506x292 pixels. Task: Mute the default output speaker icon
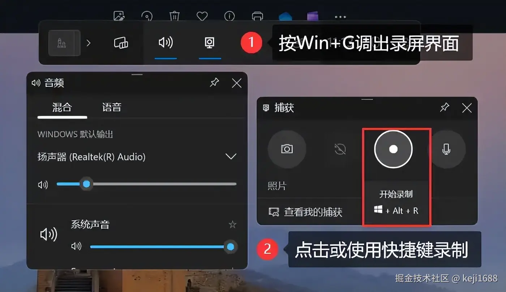click(43, 185)
